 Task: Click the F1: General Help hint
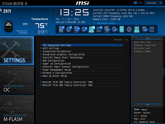coord(144,122)
